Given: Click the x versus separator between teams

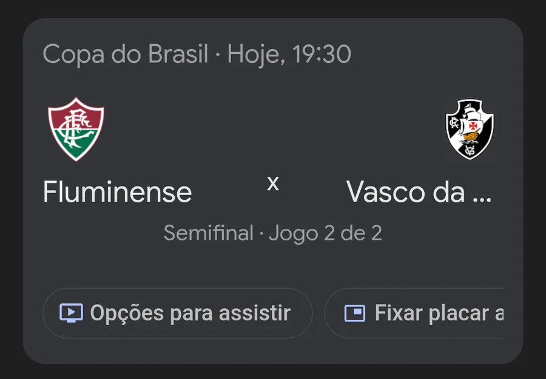Looking at the screenshot, I should pyautogui.click(x=273, y=183).
